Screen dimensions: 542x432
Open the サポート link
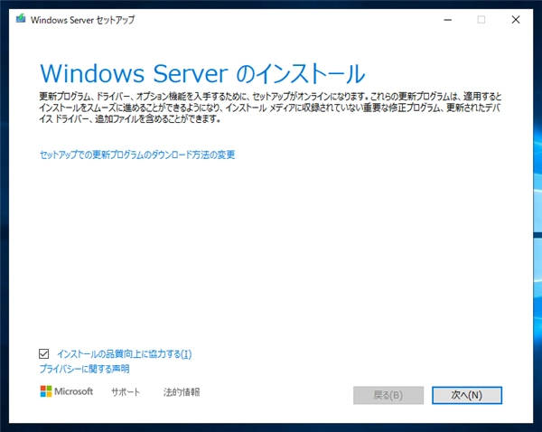pyautogui.click(x=126, y=392)
